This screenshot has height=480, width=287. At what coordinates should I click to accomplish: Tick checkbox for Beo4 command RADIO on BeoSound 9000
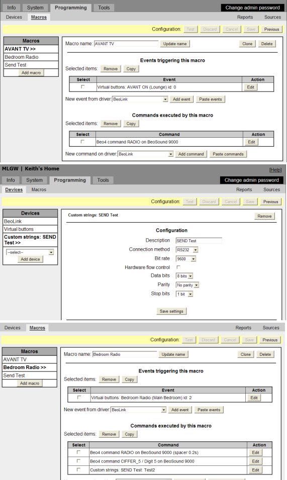tap(82, 142)
